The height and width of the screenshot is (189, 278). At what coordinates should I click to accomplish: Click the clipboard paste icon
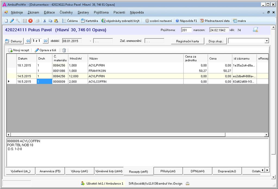tap(56, 21)
